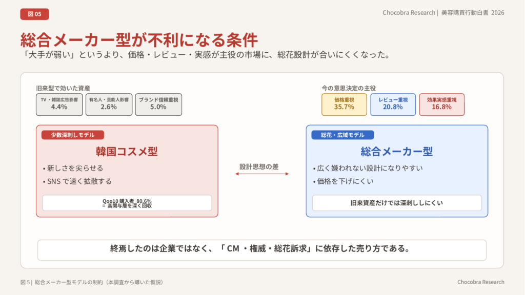Select the blue 総合メーカー型 card heading
525x295 pixels.
tap(396, 152)
